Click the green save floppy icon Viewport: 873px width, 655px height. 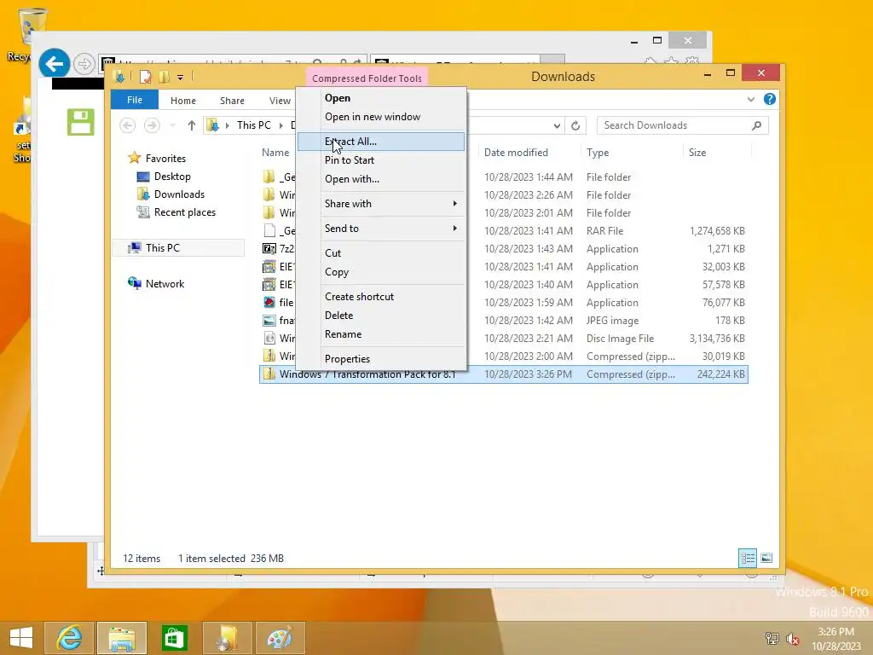(x=81, y=122)
